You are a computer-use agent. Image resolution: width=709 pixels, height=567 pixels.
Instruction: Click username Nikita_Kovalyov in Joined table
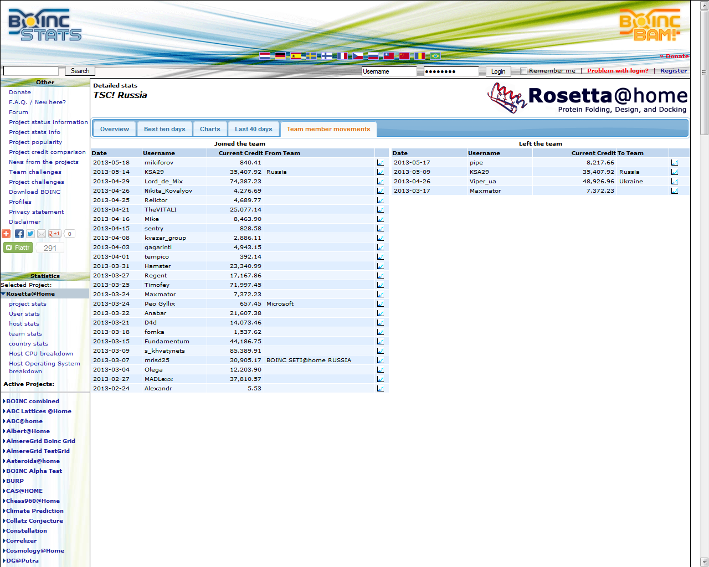[x=168, y=191]
